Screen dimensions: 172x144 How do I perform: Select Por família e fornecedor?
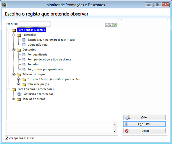pos(38,94)
